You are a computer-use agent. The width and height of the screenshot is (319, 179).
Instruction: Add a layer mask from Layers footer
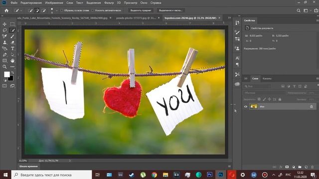287,167
